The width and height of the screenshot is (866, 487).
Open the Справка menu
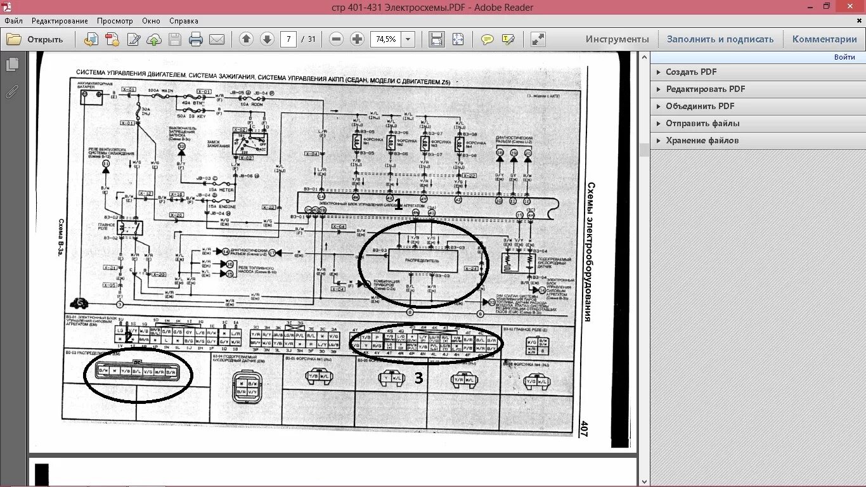[184, 21]
